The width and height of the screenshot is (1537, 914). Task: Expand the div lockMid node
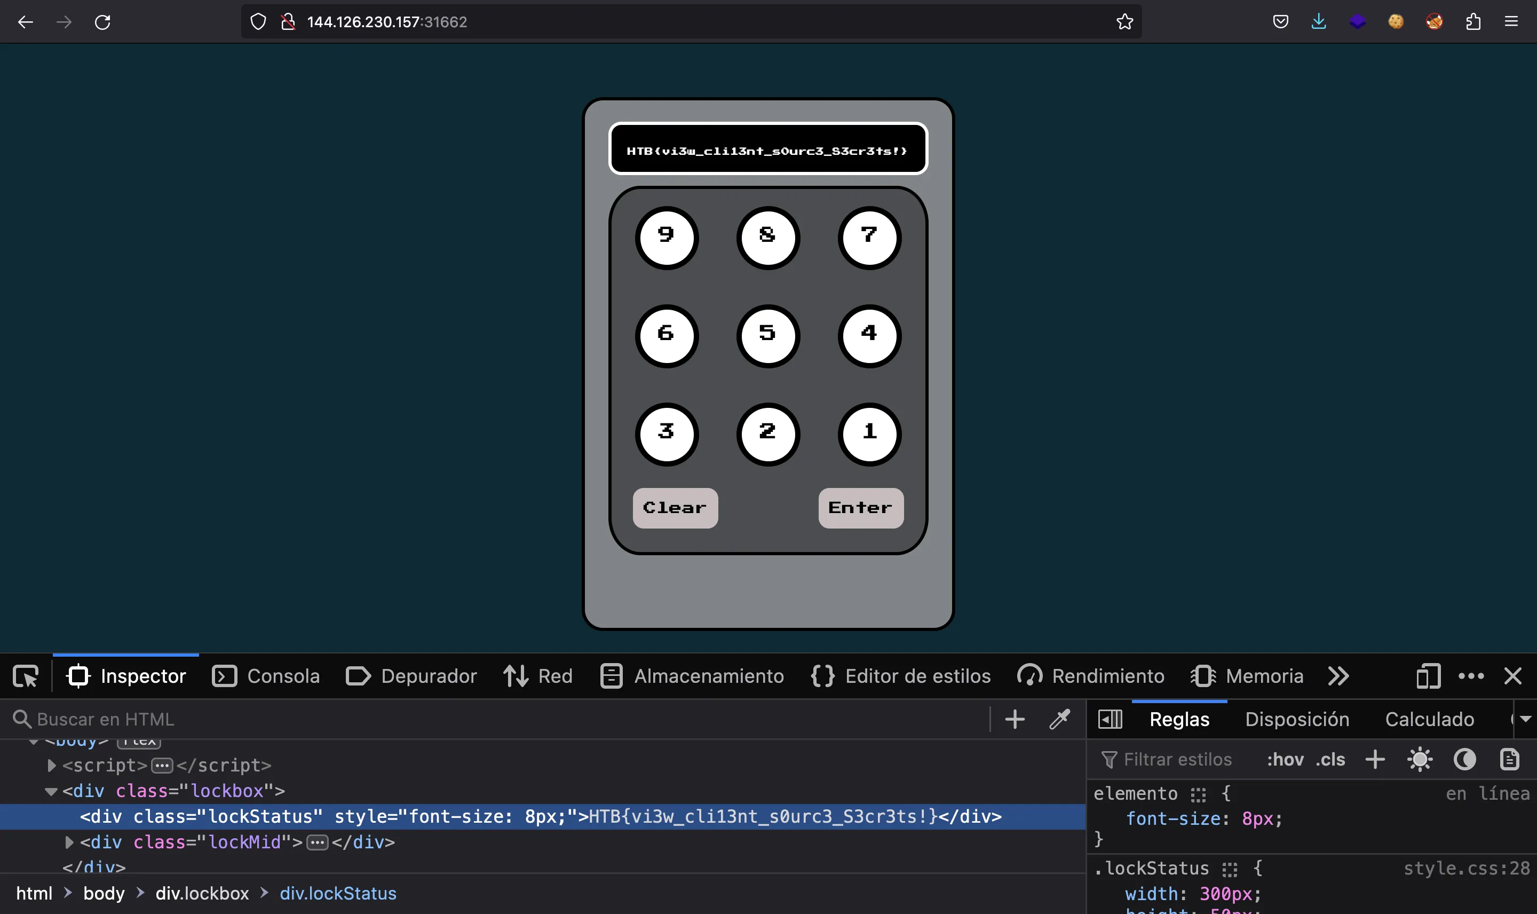[69, 842]
